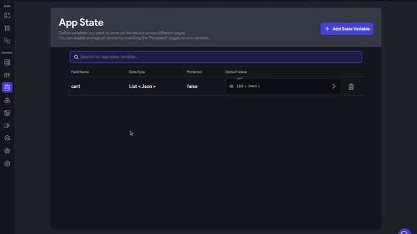
Task: Click the Default Value column header
Action: [236, 72]
